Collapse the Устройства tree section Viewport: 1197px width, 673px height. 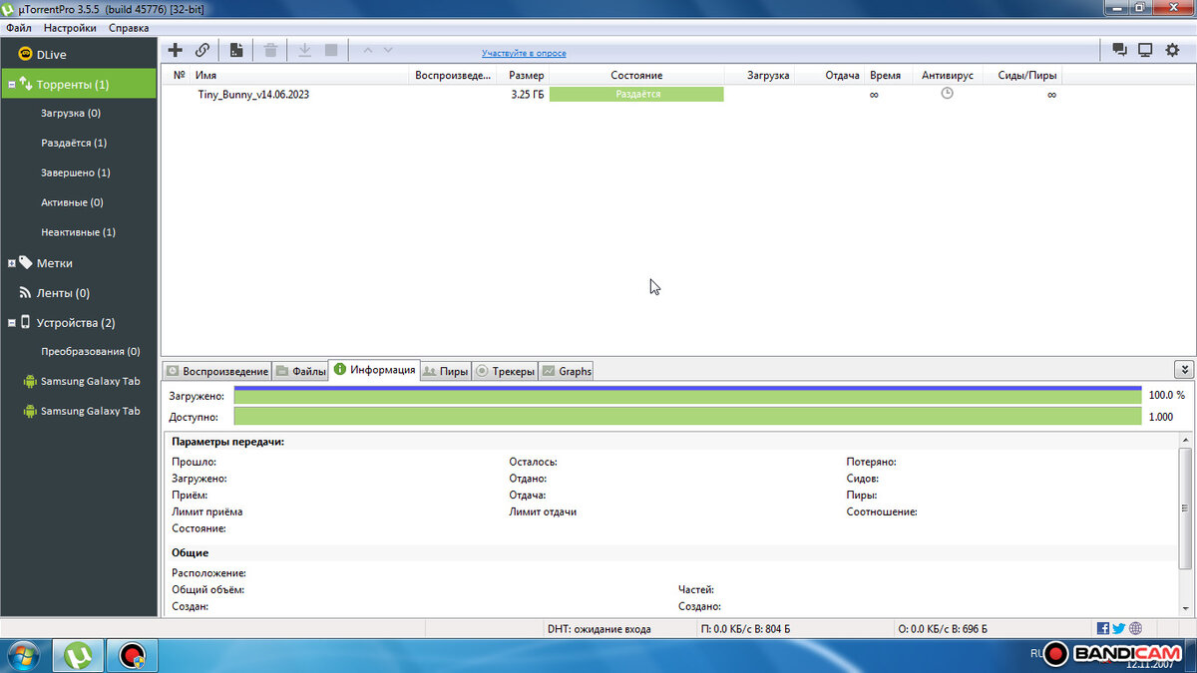pyautogui.click(x=11, y=323)
